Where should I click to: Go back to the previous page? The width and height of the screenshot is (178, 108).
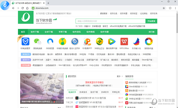13,8
